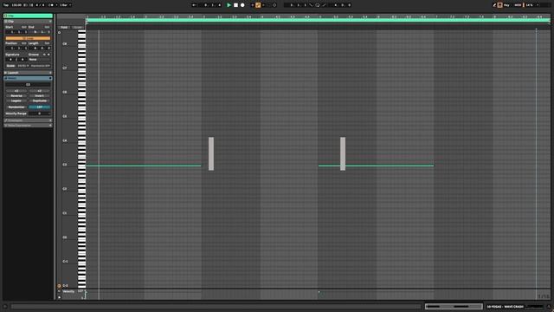Set clip End marker with Set button
Image resolution: width=554 pixels, height=312 pixels.
[47, 27]
